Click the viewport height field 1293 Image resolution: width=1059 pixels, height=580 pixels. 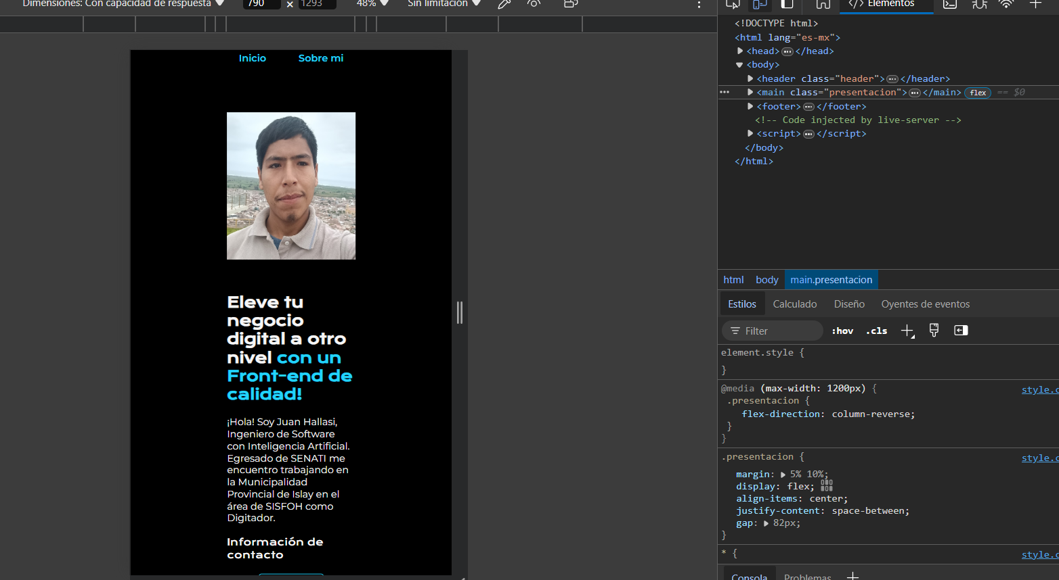click(317, 3)
